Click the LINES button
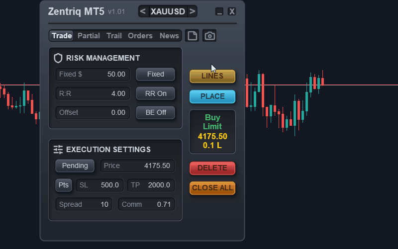This screenshot has height=249, width=398. (x=212, y=76)
